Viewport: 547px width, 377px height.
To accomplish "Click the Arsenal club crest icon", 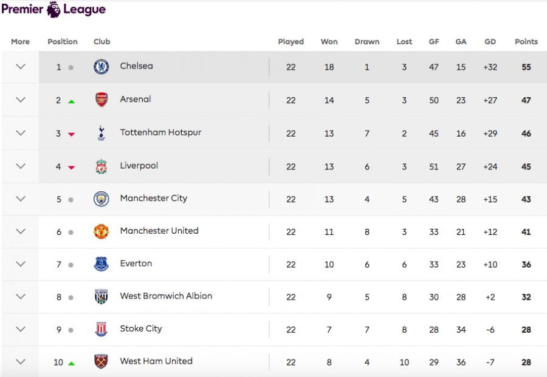I will tap(101, 100).
